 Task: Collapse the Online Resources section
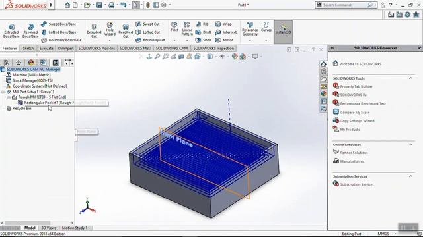pyautogui.click(x=410, y=145)
